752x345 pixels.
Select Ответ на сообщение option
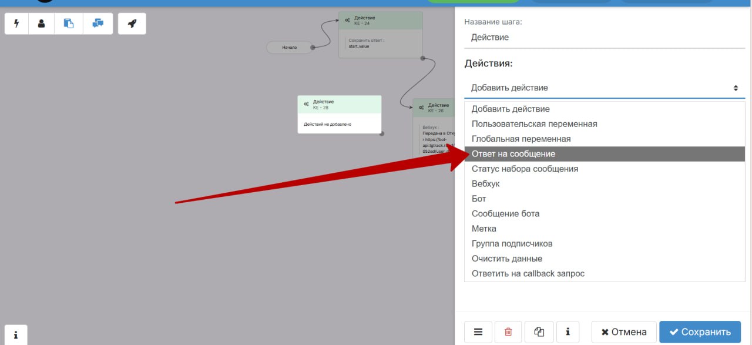tap(513, 154)
